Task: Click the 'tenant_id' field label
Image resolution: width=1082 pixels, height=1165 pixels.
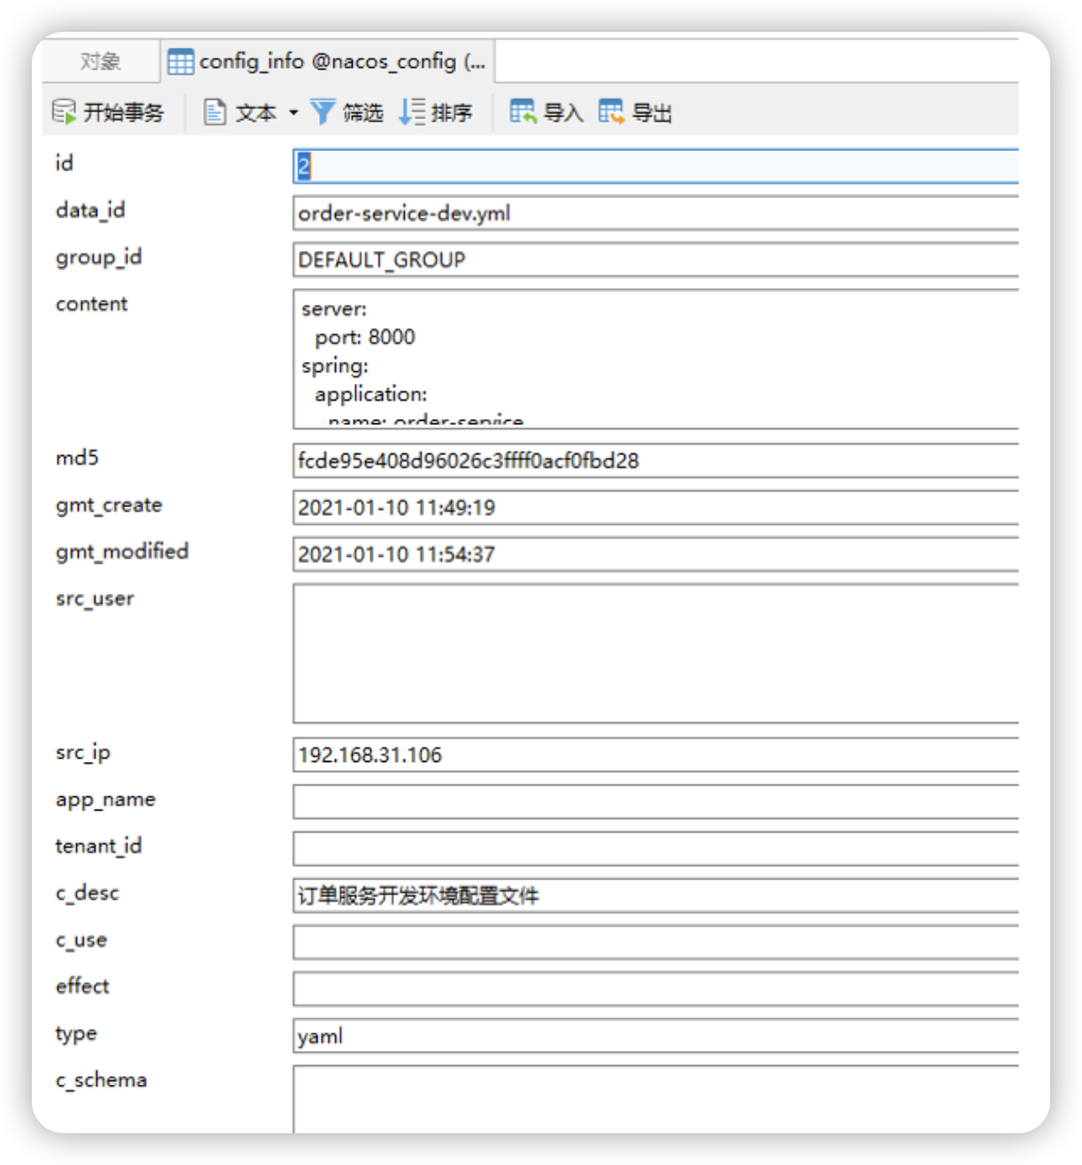Action: pyautogui.click(x=98, y=846)
